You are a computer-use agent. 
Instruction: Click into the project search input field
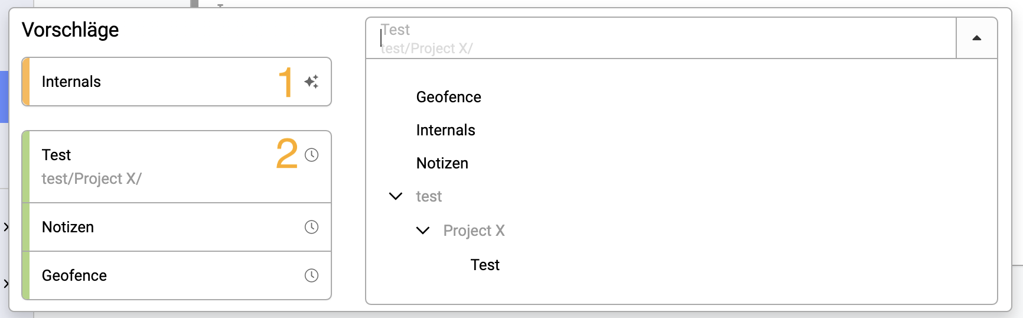pyautogui.click(x=661, y=38)
